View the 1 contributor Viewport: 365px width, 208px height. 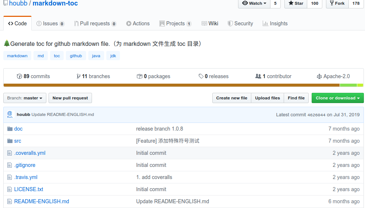[273, 76]
